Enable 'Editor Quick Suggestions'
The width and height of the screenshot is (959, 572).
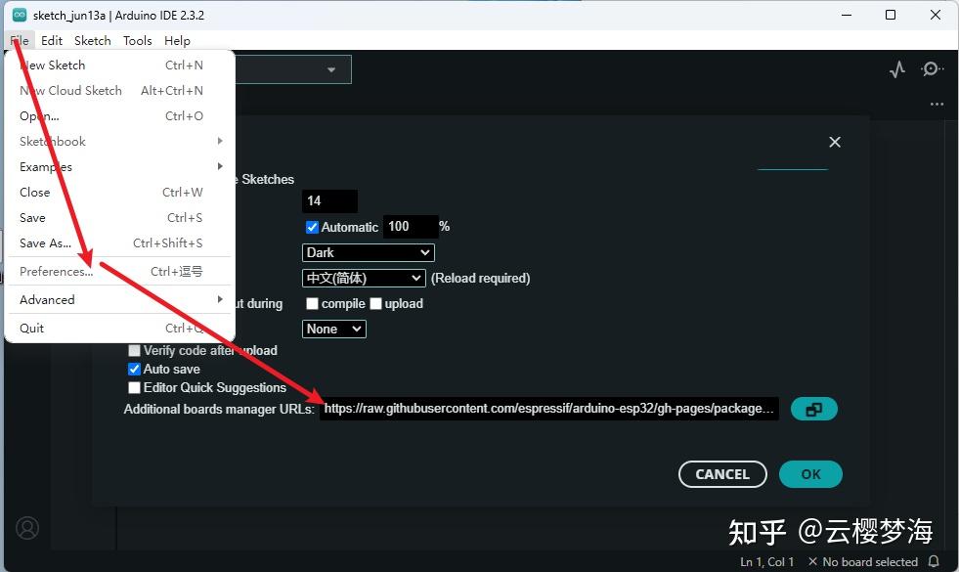[134, 387]
